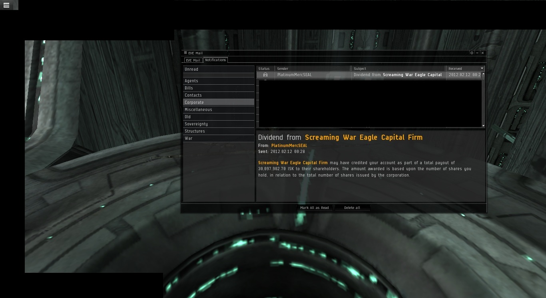Pin the EVE Mail window
This screenshot has width=546, height=298.
click(x=472, y=53)
